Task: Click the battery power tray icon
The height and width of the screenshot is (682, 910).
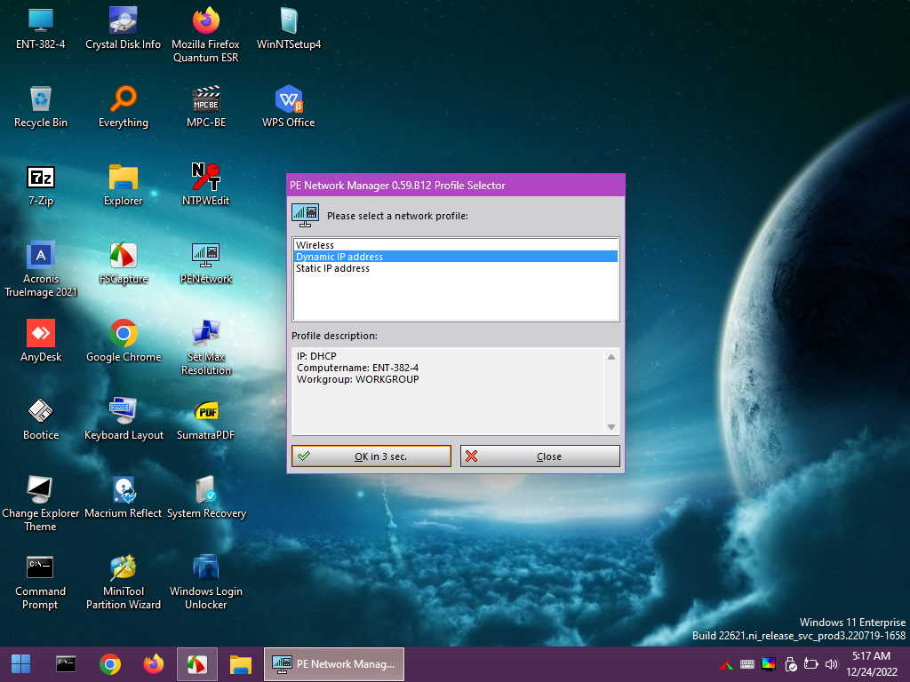Action: 810,664
